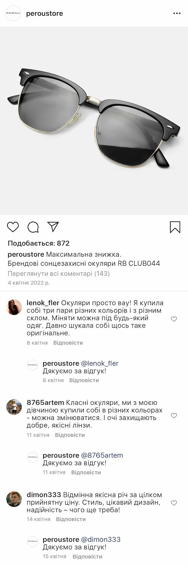Open the dimon333 profile avatar
This screenshot has width=188, height=566.
click(x=14, y=499)
